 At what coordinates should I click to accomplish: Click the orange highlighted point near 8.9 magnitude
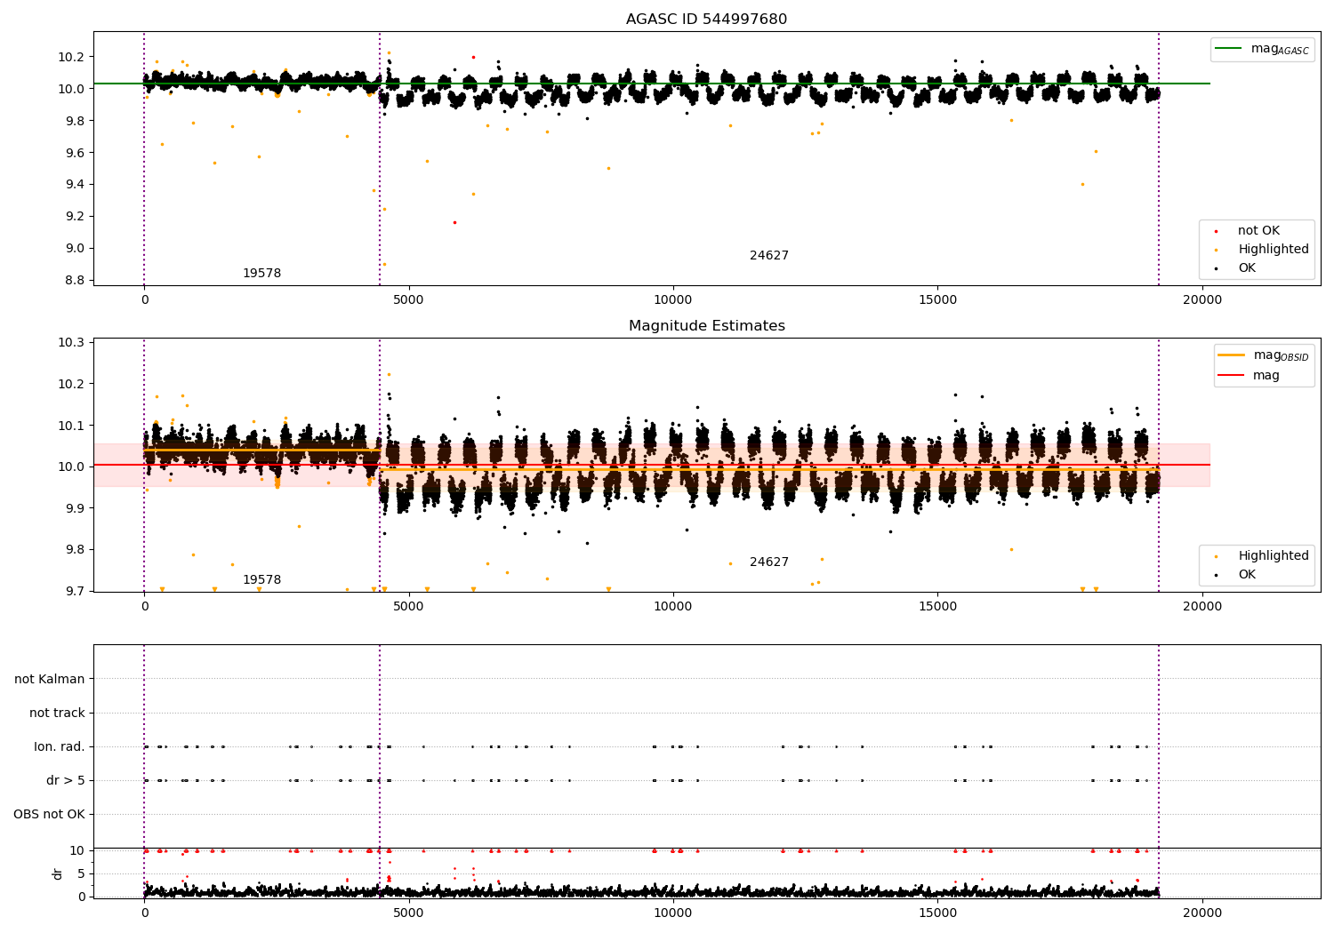[384, 264]
